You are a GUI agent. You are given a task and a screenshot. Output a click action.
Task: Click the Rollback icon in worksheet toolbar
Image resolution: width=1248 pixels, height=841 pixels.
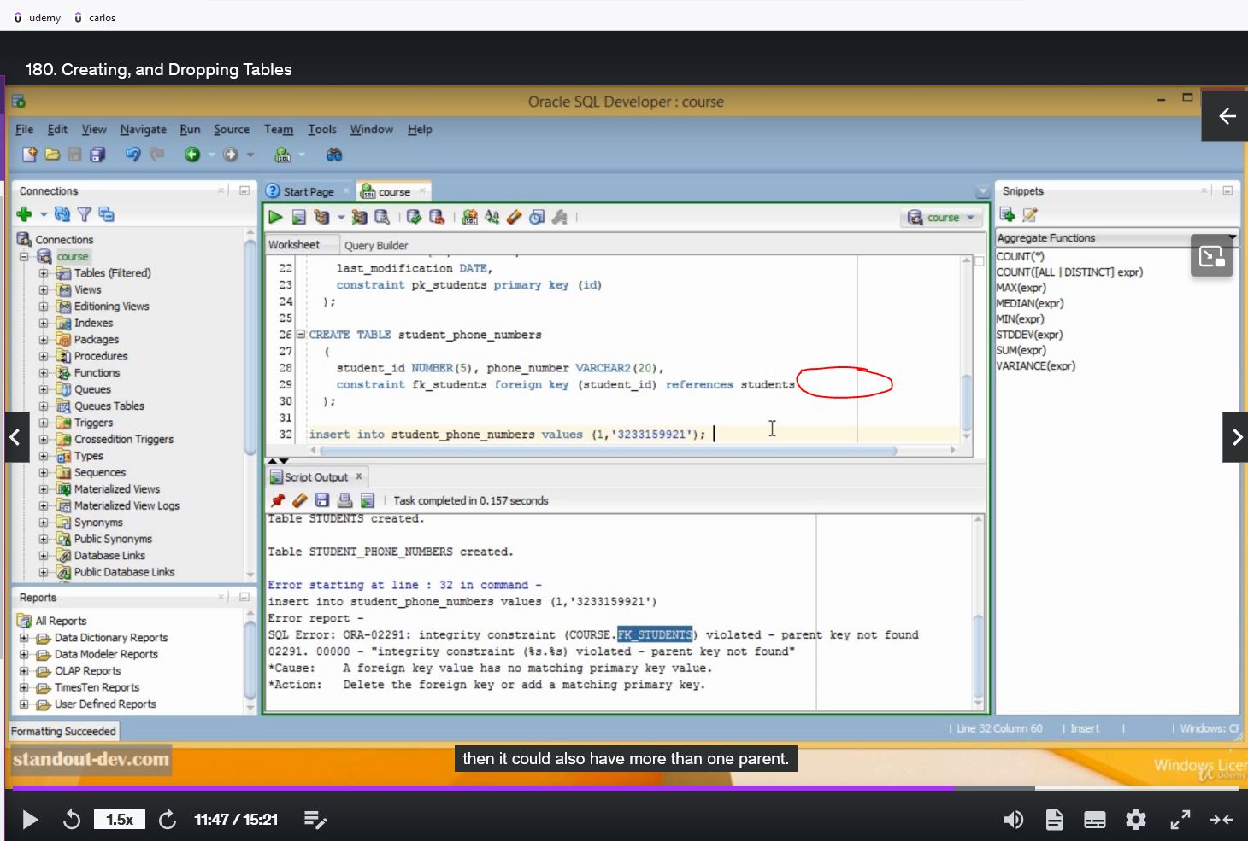pos(437,218)
